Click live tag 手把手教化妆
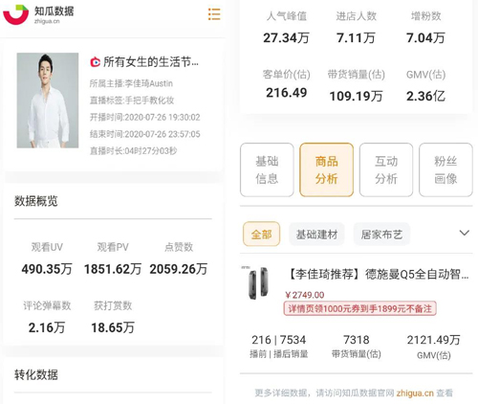The image size is (478, 404). coord(149,101)
